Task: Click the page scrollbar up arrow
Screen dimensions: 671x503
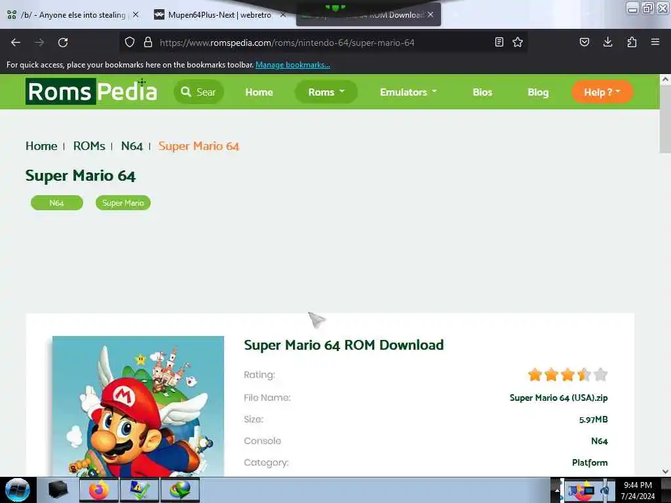Action: pos(665,79)
